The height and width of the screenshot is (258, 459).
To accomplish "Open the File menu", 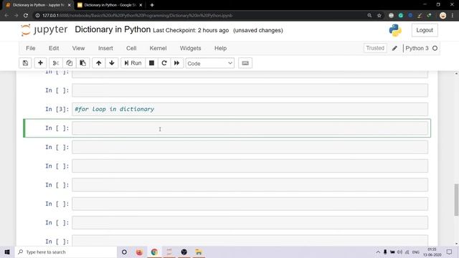I will (30, 48).
